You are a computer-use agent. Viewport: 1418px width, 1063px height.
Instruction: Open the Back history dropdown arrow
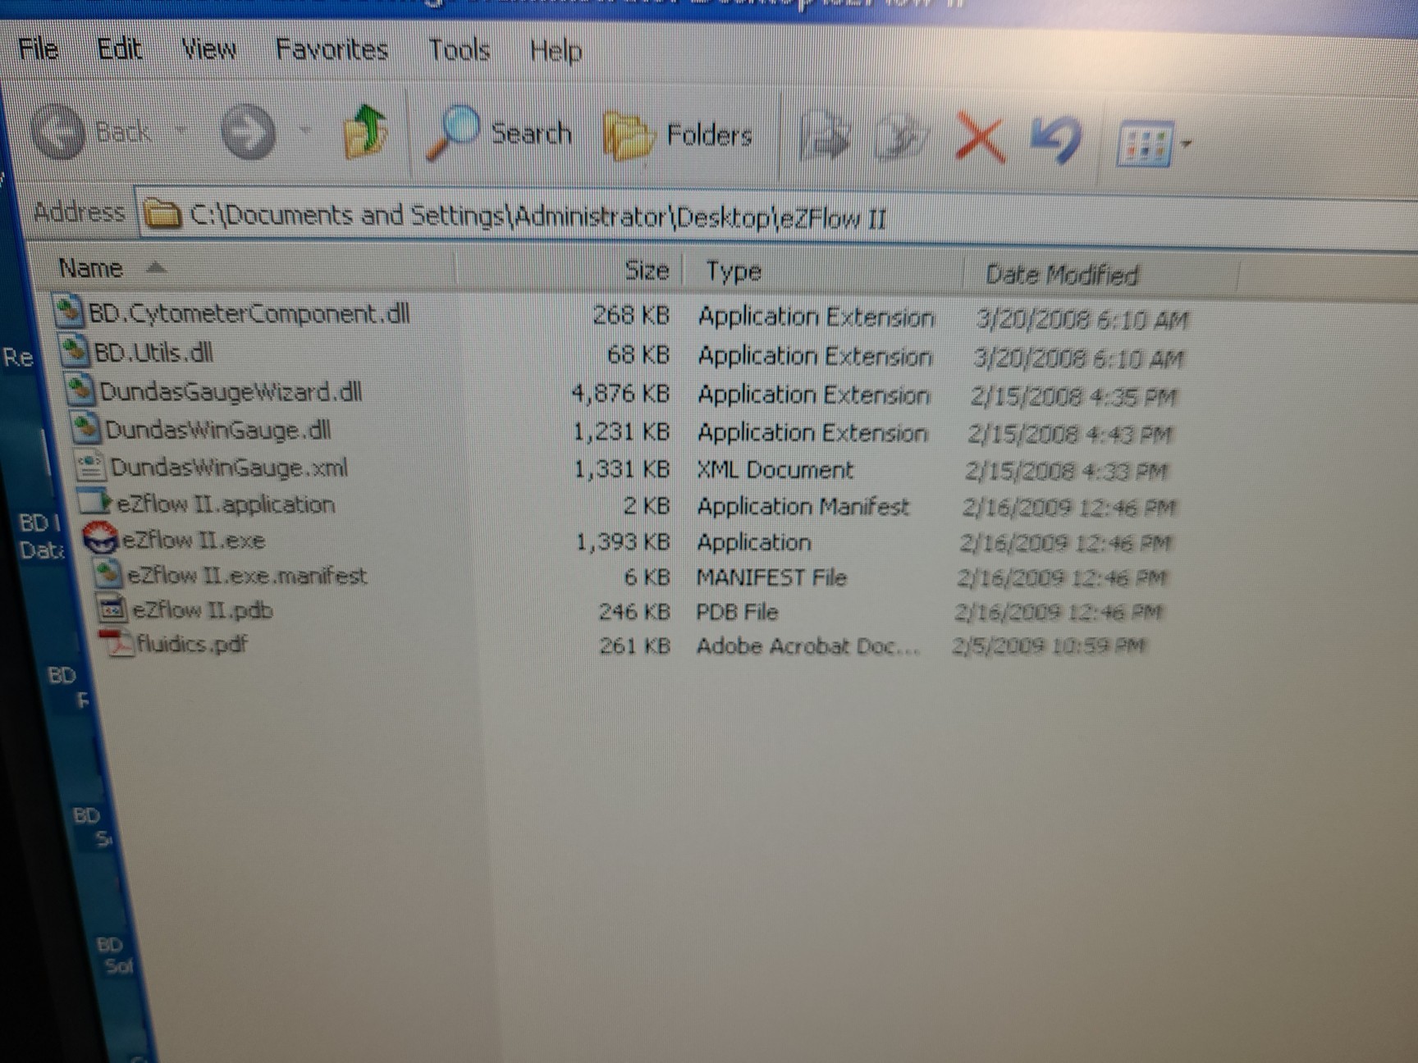click(181, 130)
